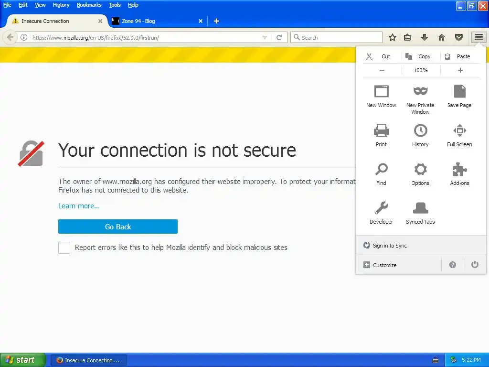The height and width of the screenshot is (367, 489).
Task: Open the Help menu in menu bar
Action: click(133, 5)
